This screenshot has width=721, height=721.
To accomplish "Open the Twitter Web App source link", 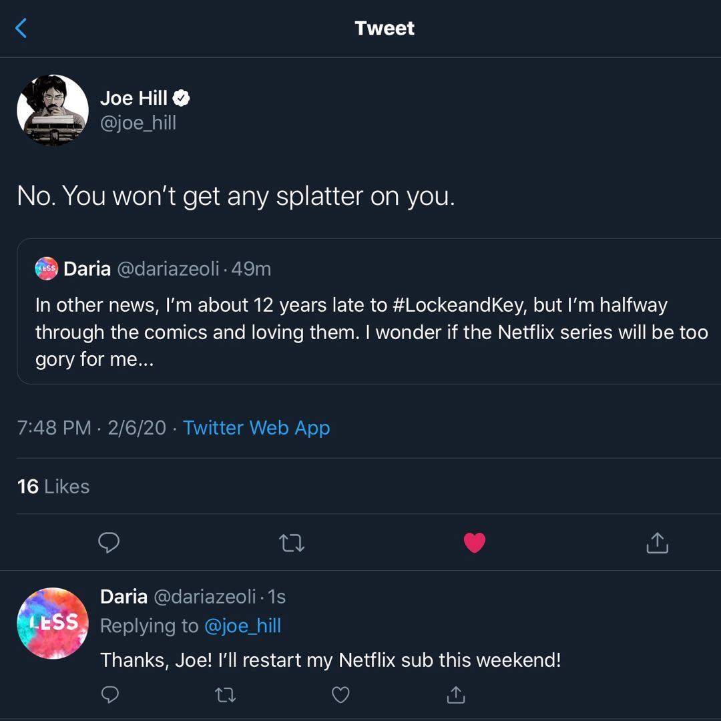I will pyautogui.click(x=256, y=427).
